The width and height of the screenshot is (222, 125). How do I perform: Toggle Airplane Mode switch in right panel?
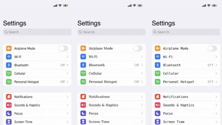212,49
